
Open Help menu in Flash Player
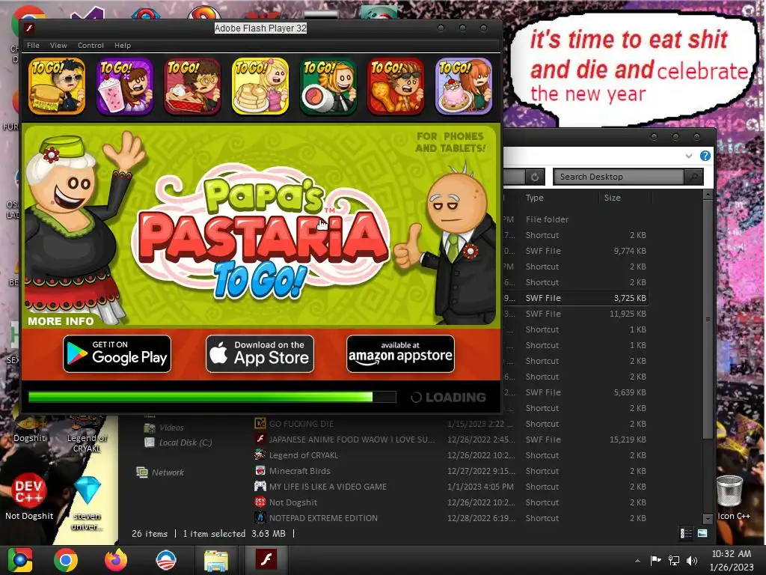coord(123,46)
